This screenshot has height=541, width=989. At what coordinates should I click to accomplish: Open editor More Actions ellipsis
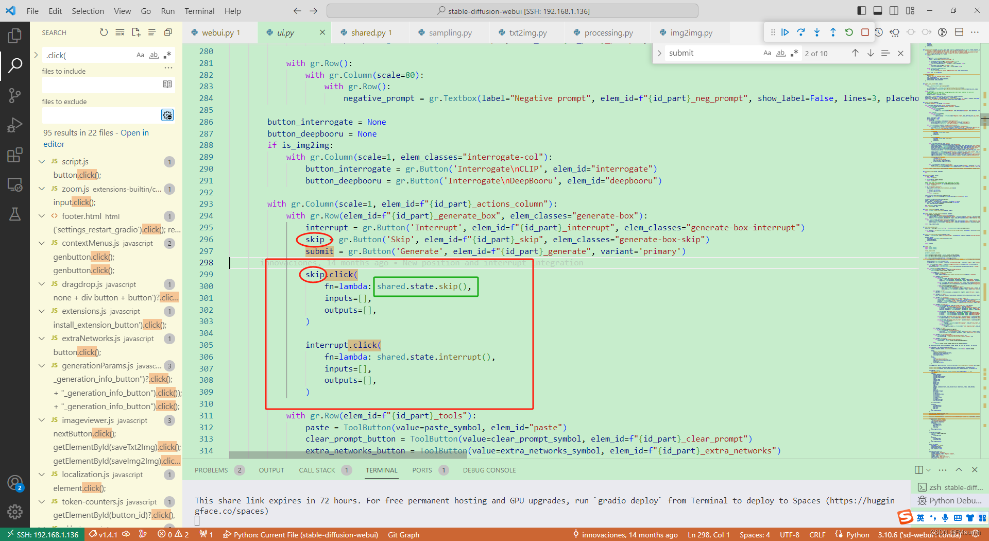975,32
